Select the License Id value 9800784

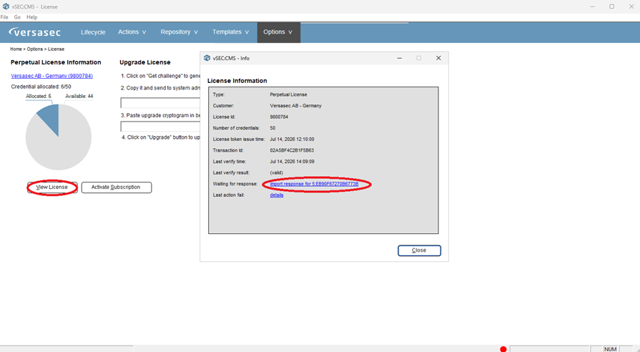(279, 117)
